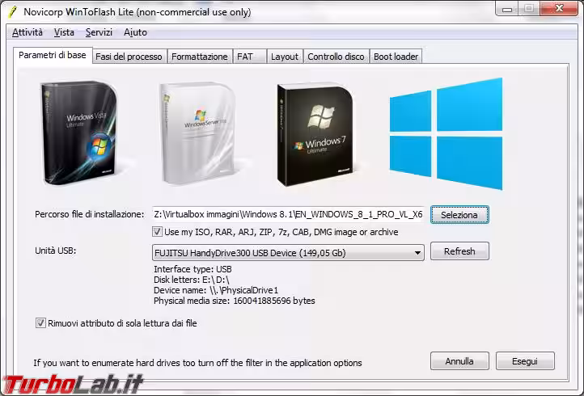The height and width of the screenshot is (396, 584).
Task: Open the Boot loader tab
Action: click(396, 57)
